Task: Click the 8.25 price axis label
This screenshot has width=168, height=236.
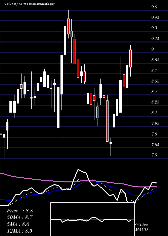Action: [155, 102]
